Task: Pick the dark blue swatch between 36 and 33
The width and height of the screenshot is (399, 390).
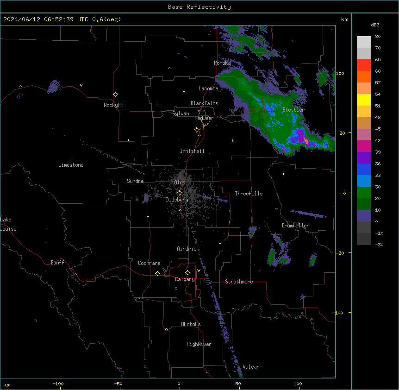Action: [364, 169]
